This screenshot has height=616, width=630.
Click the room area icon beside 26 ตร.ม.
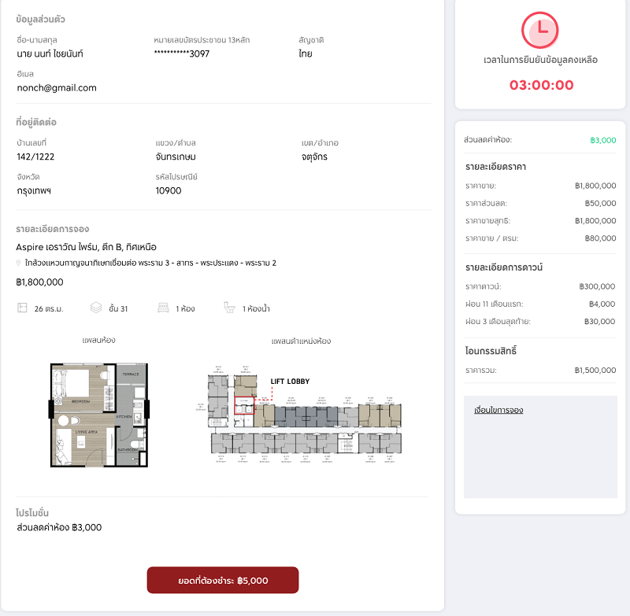point(21,308)
